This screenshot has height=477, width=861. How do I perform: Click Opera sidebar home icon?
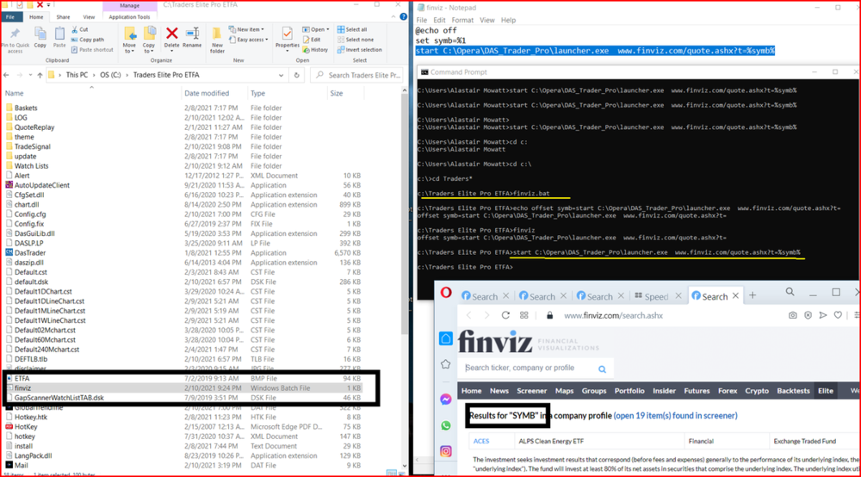pyautogui.click(x=446, y=338)
